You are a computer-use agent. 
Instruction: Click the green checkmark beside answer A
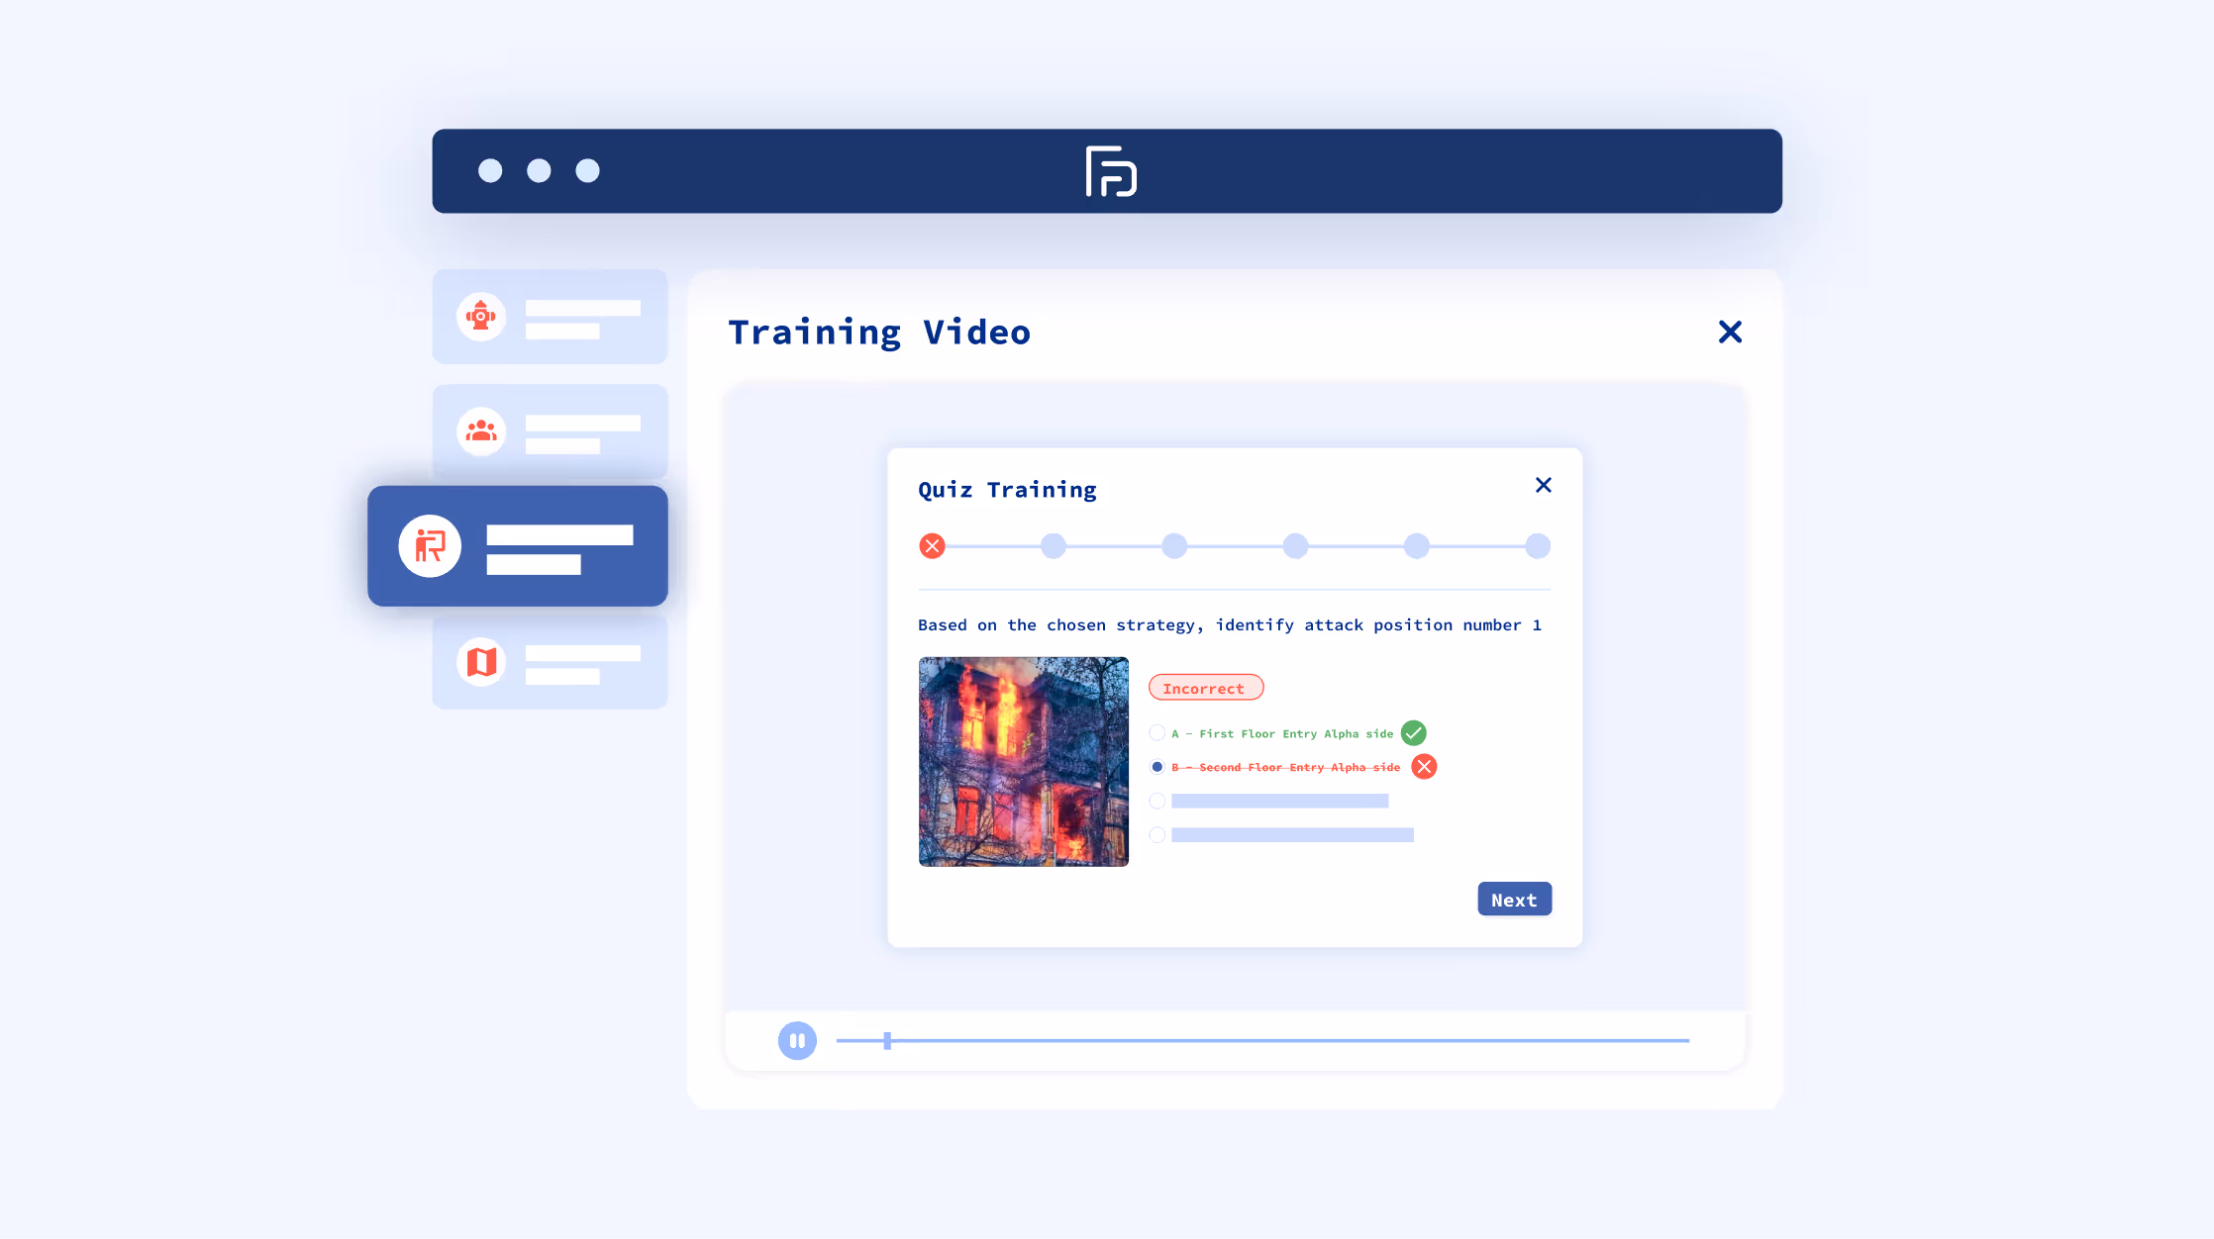point(1413,733)
